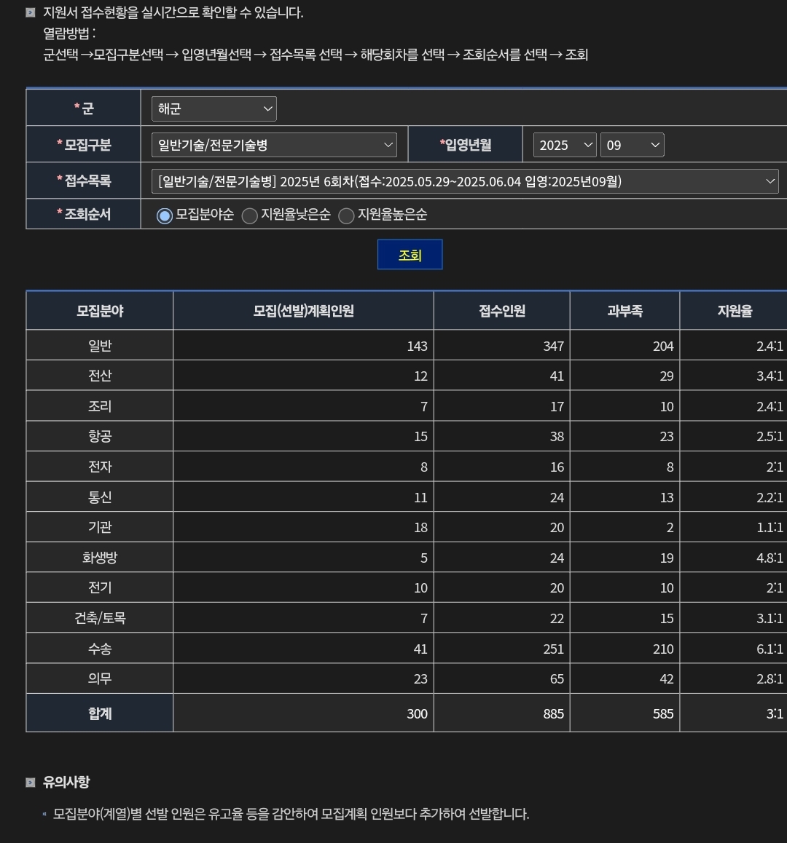Open the 입영년월 year dropdown showing 2025
Screen dimensions: 787x843
(565, 145)
